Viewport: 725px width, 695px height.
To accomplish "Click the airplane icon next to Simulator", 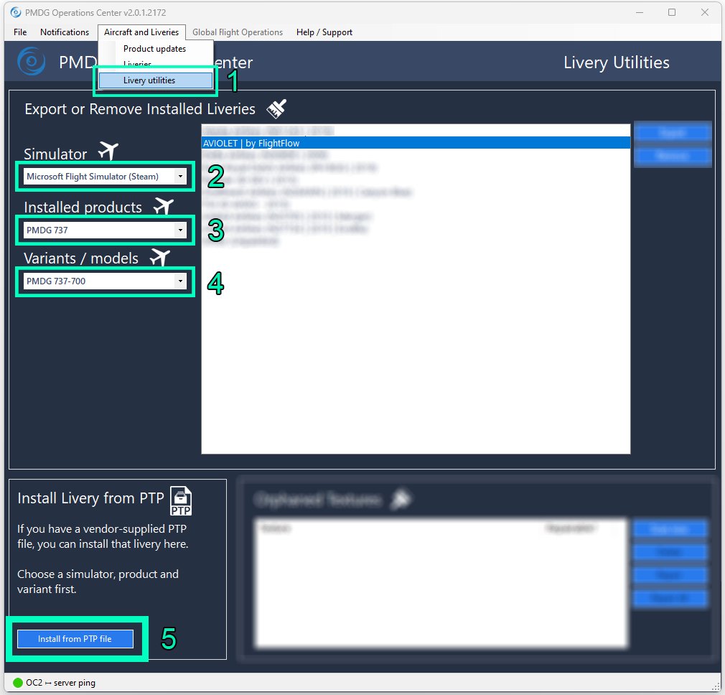I will tap(108, 151).
